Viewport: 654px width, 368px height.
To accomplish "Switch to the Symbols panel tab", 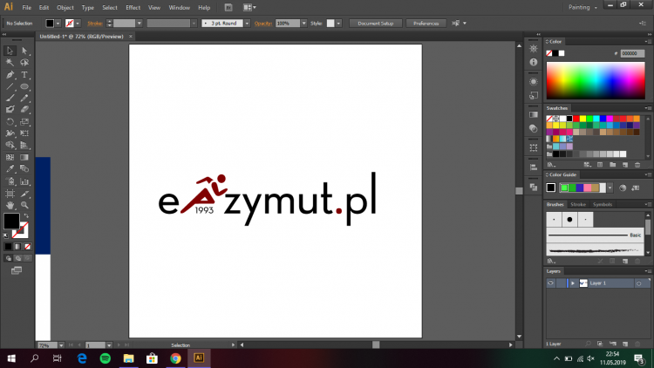I will [x=603, y=205].
